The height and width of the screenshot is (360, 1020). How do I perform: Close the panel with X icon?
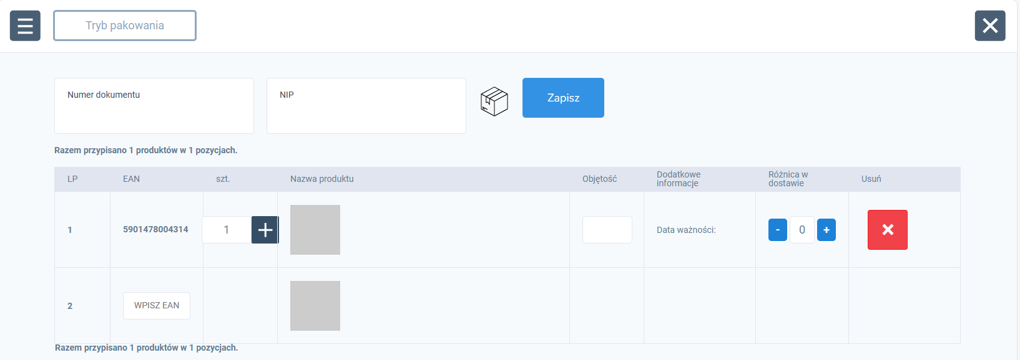click(990, 26)
